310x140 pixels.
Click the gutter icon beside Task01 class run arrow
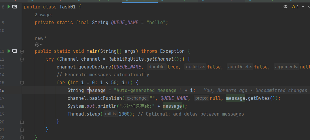(x=15, y=7)
